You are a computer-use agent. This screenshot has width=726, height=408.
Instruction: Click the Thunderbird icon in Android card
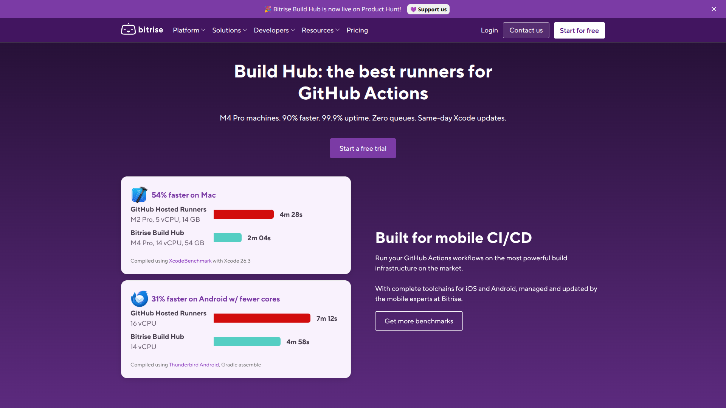[x=139, y=298]
